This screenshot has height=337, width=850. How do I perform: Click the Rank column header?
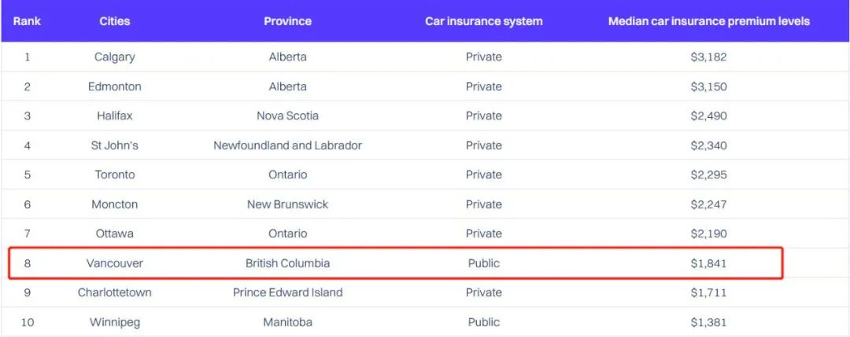(27, 22)
